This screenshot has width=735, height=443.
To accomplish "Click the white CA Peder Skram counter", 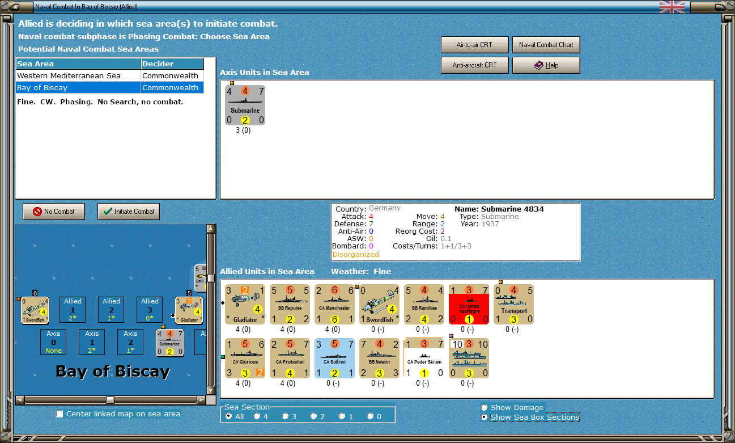I will pos(424,358).
